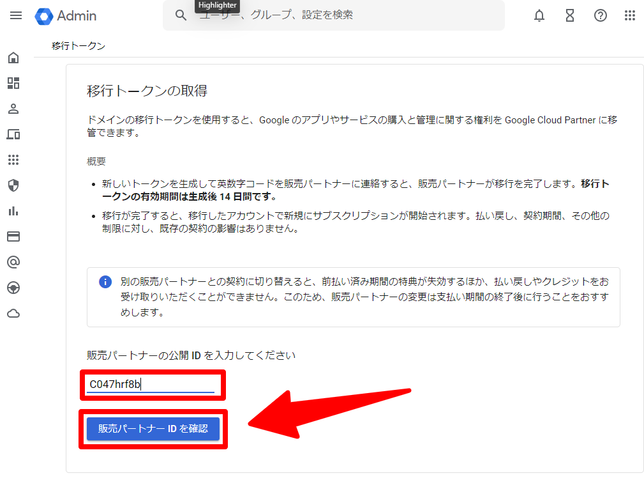The width and height of the screenshot is (644, 480).
Task: Open Account @ icon in sidebar
Action: (13, 262)
